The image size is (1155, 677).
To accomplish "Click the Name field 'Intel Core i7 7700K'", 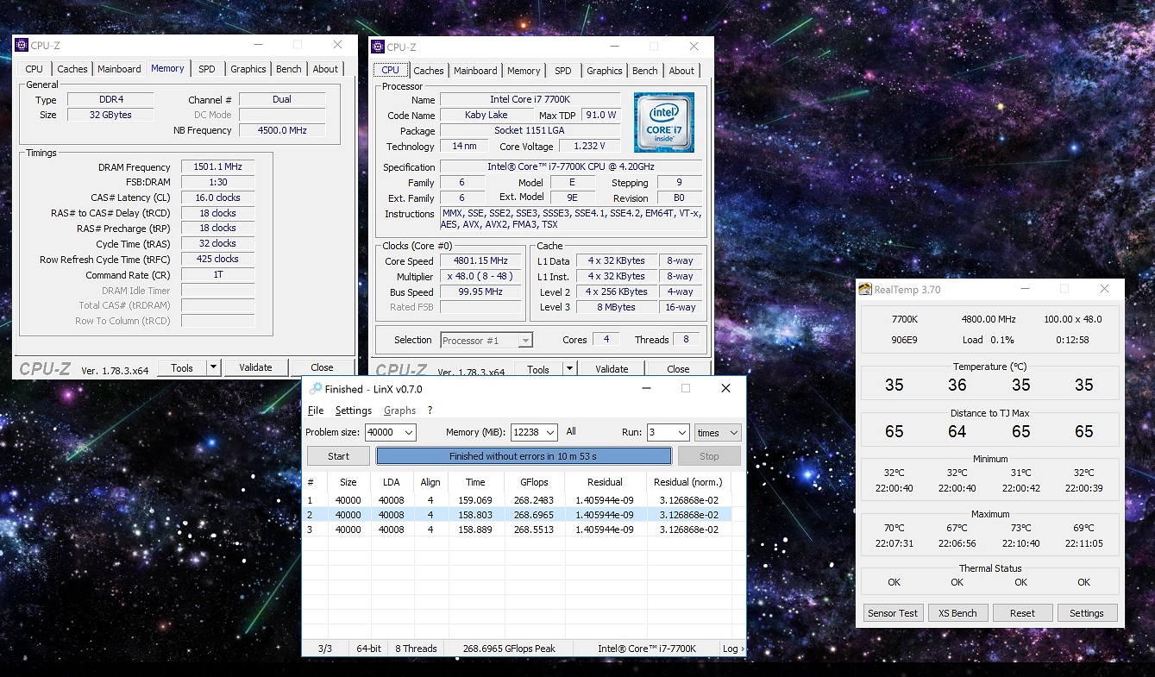I will pyautogui.click(x=530, y=100).
